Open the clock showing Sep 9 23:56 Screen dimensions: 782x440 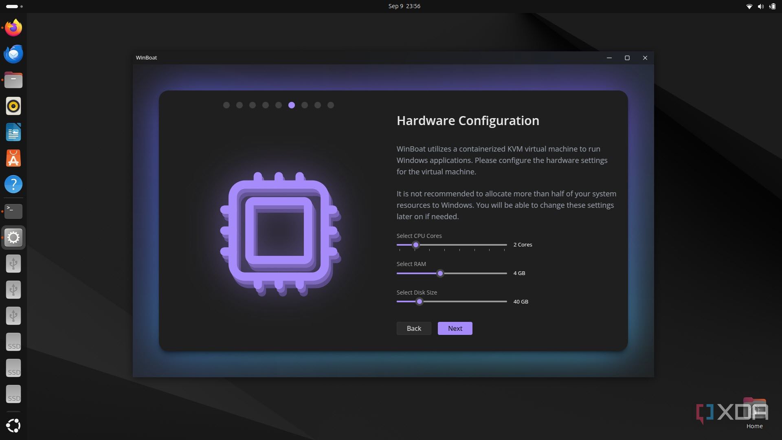404,6
